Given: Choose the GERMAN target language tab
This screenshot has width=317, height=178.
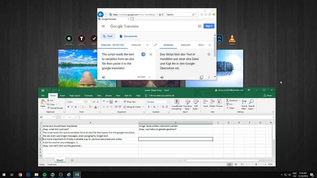Looking at the screenshot, I should click(x=168, y=45).
